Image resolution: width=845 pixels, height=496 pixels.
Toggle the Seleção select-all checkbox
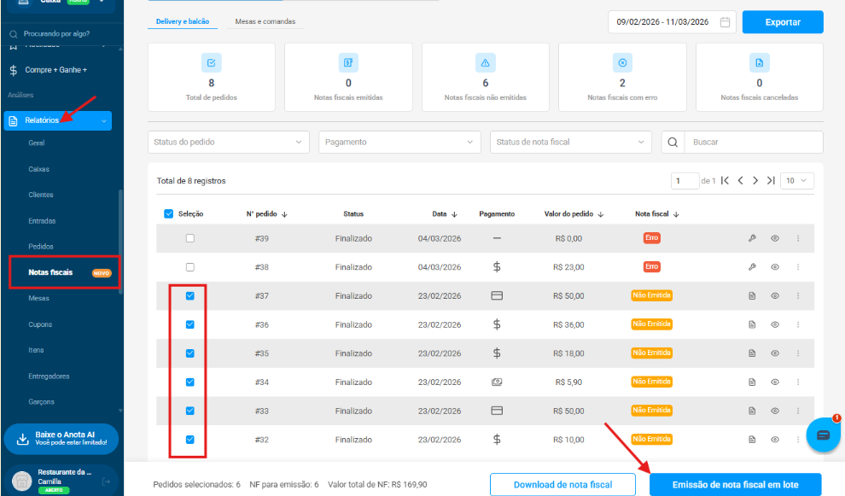tap(168, 214)
